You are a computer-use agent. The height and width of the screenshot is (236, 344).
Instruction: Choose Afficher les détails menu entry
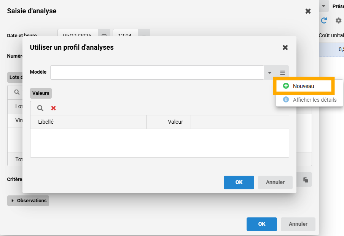click(314, 100)
